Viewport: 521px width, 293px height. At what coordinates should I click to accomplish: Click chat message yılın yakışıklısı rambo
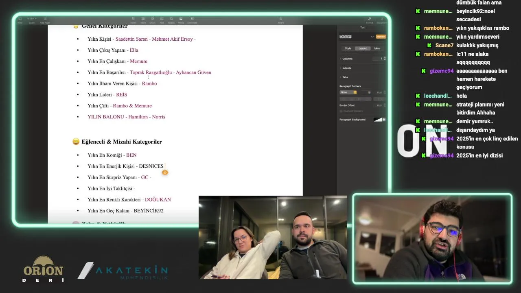[483, 28]
